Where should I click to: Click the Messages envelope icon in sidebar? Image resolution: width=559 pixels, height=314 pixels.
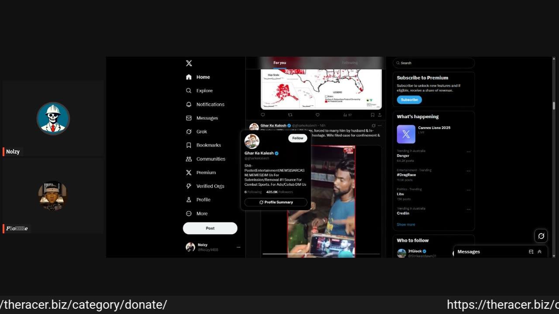(189, 118)
